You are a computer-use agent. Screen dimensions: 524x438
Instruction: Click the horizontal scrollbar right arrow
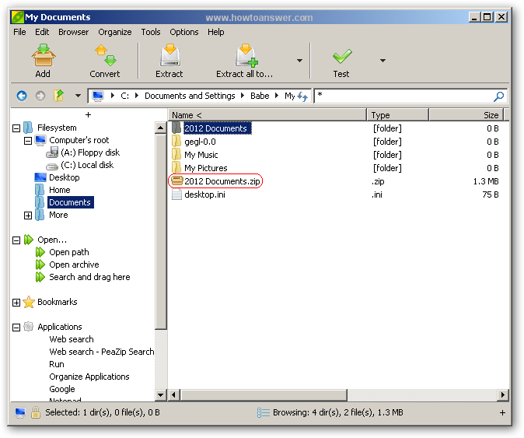pyautogui.click(x=502, y=395)
